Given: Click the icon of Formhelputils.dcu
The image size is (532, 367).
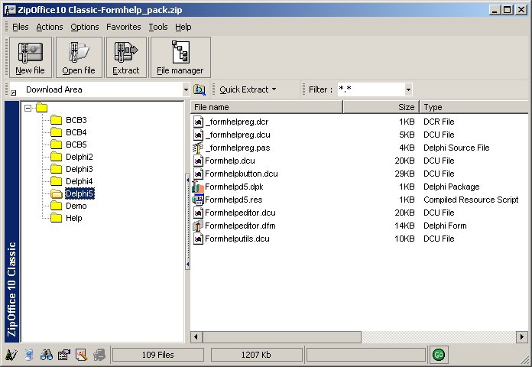Looking at the screenshot, I should click(198, 239).
